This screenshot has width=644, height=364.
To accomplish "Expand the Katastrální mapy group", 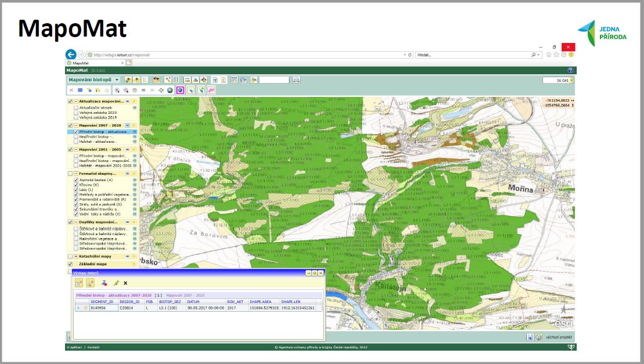I will (x=76, y=257).
